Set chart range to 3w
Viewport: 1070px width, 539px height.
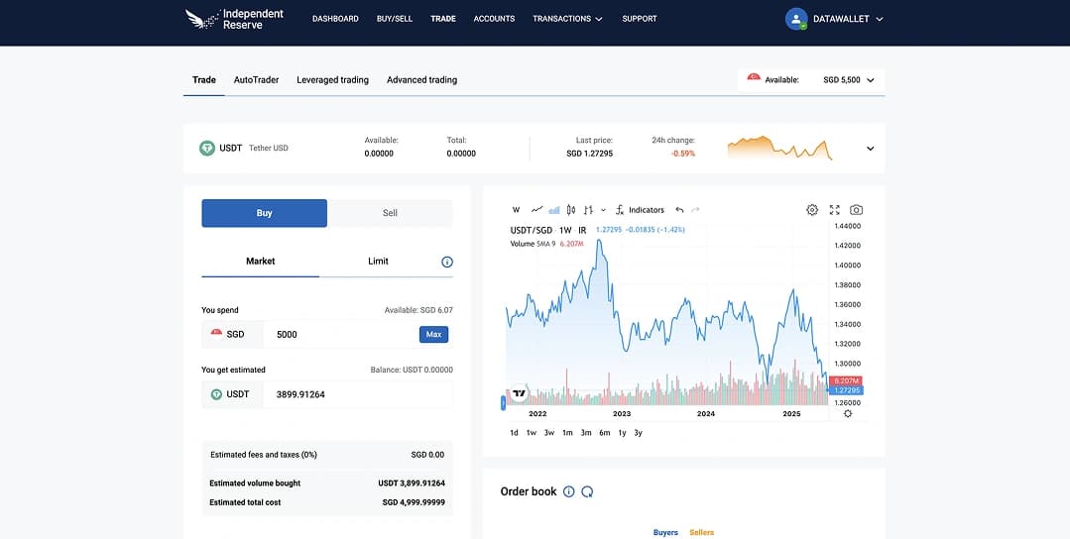coord(548,433)
